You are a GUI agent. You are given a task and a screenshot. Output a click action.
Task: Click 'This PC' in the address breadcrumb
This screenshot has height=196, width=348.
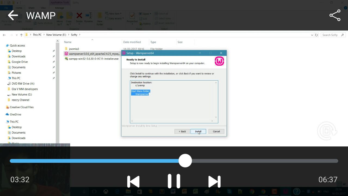coord(37,35)
